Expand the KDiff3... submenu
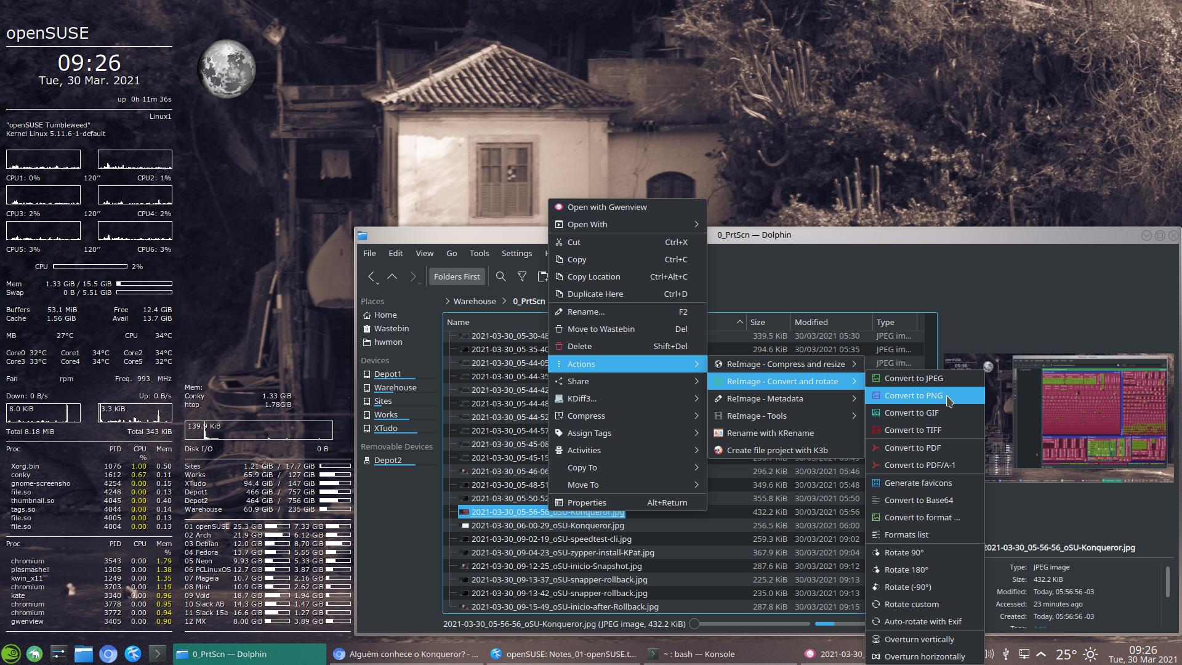 click(627, 398)
